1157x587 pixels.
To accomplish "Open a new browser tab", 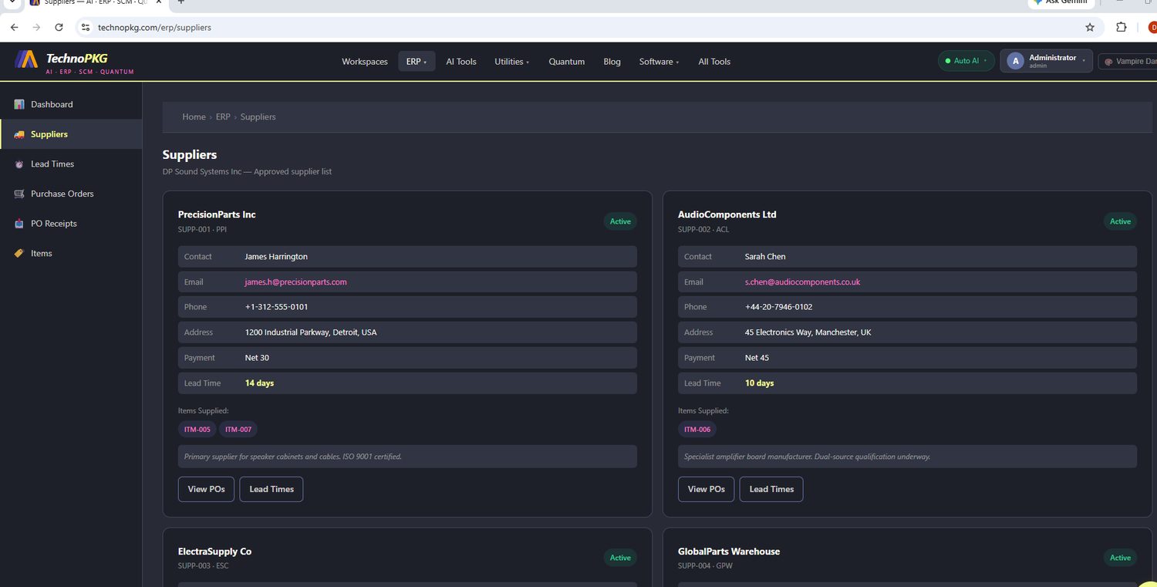I will pos(181,2).
